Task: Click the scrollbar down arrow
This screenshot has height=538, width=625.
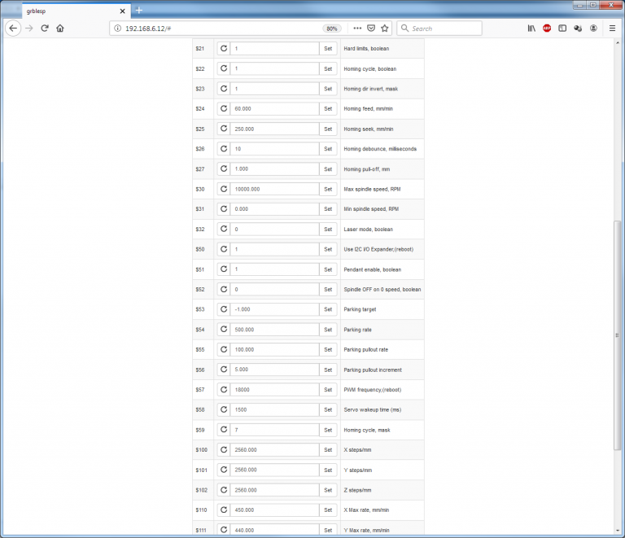Action: tap(618, 531)
